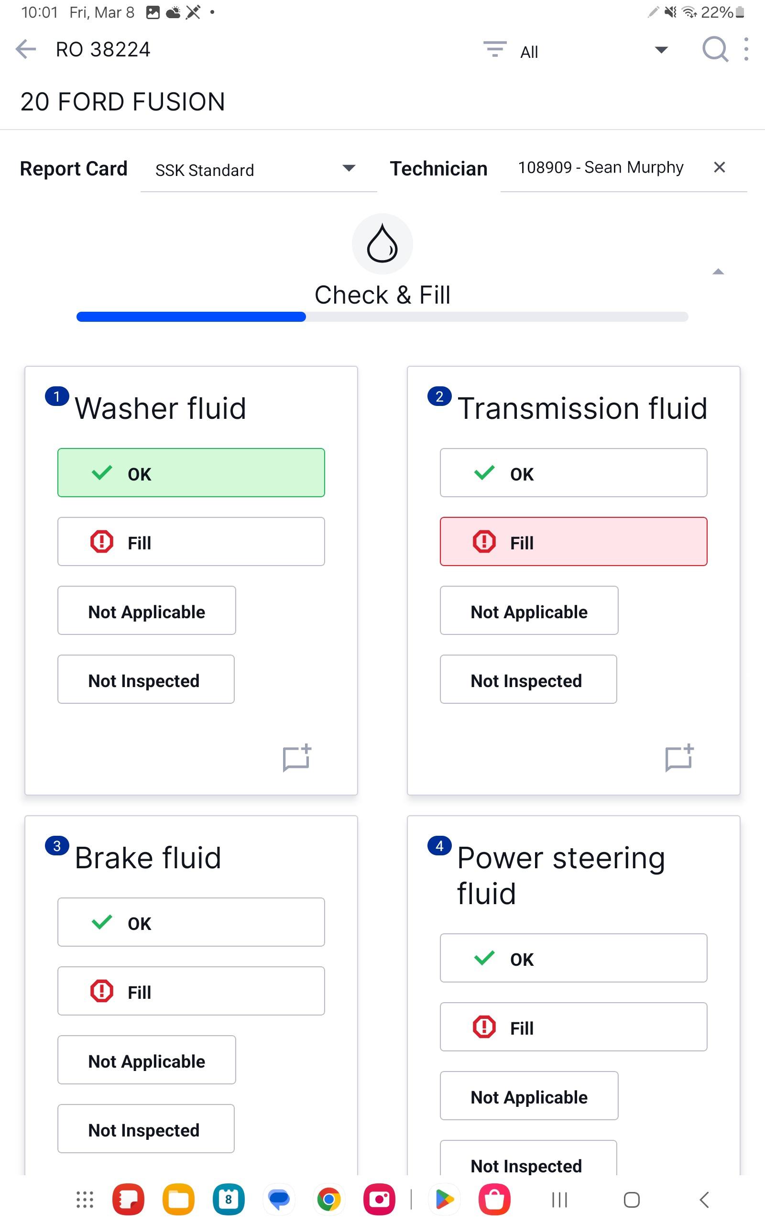
Task: Open the Play Store taskbar icon
Action: point(444,1199)
